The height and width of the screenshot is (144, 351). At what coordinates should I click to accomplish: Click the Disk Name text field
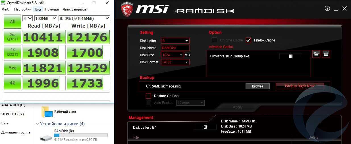click(x=175, y=48)
